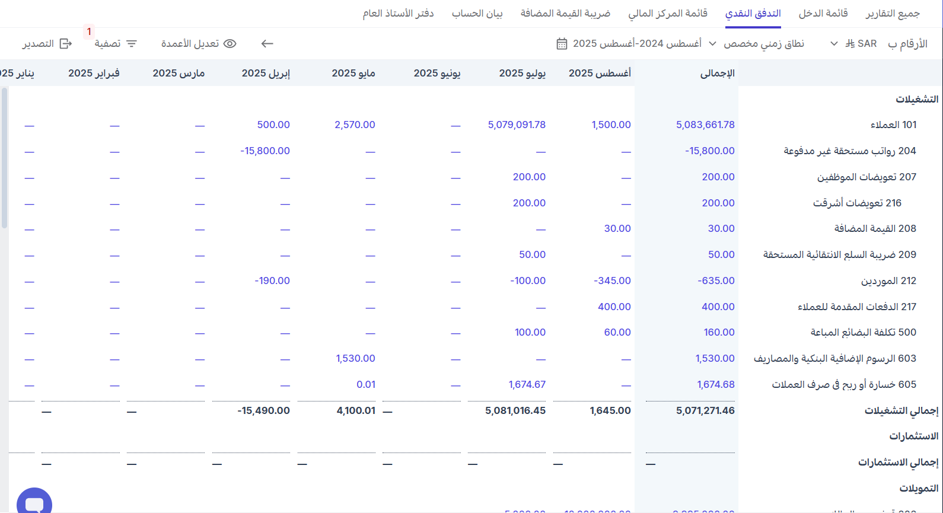Open the calendar icon beside the date range
Image resolution: width=943 pixels, height=513 pixels.
click(562, 44)
